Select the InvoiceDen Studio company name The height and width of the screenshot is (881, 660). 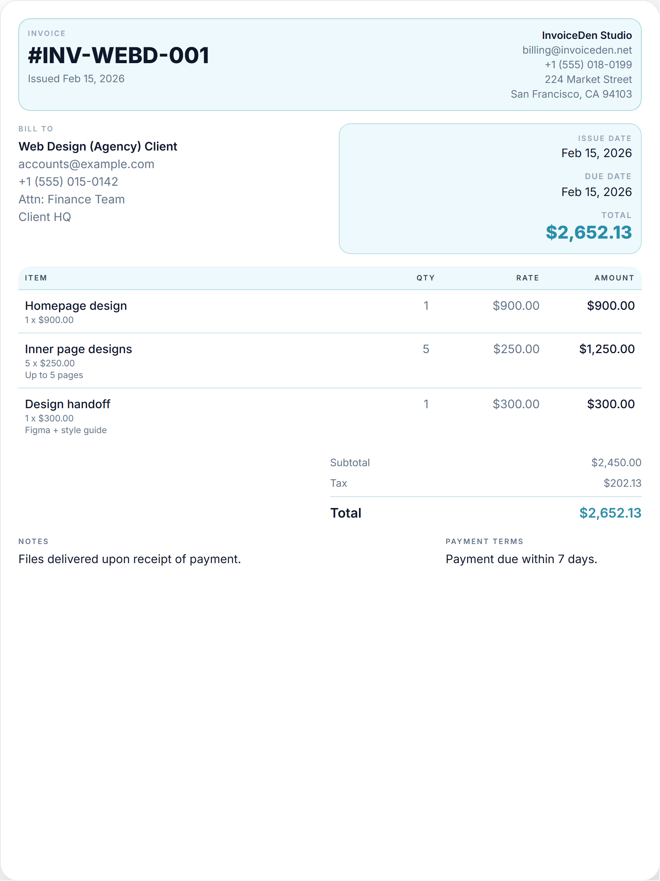click(586, 36)
